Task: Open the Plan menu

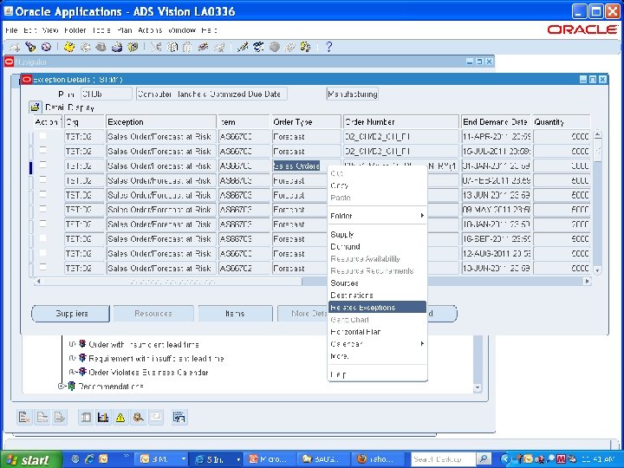Action: [x=125, y=30]
